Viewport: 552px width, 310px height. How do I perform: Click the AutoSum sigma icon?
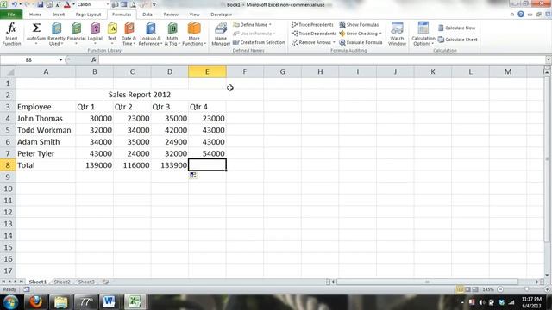36,28
